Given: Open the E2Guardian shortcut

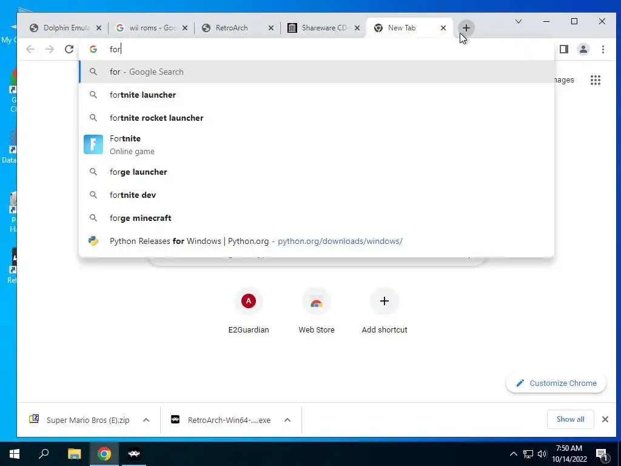Looking at the screenshot, I should (249, 311).
